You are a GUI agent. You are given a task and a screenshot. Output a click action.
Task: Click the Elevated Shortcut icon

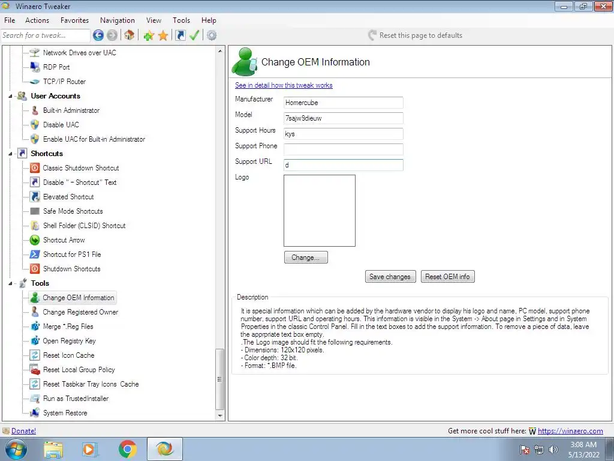coord(35,197)
